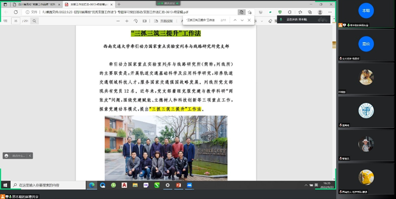
Task: Go to next search result
Action: click(x=242, y=20)
